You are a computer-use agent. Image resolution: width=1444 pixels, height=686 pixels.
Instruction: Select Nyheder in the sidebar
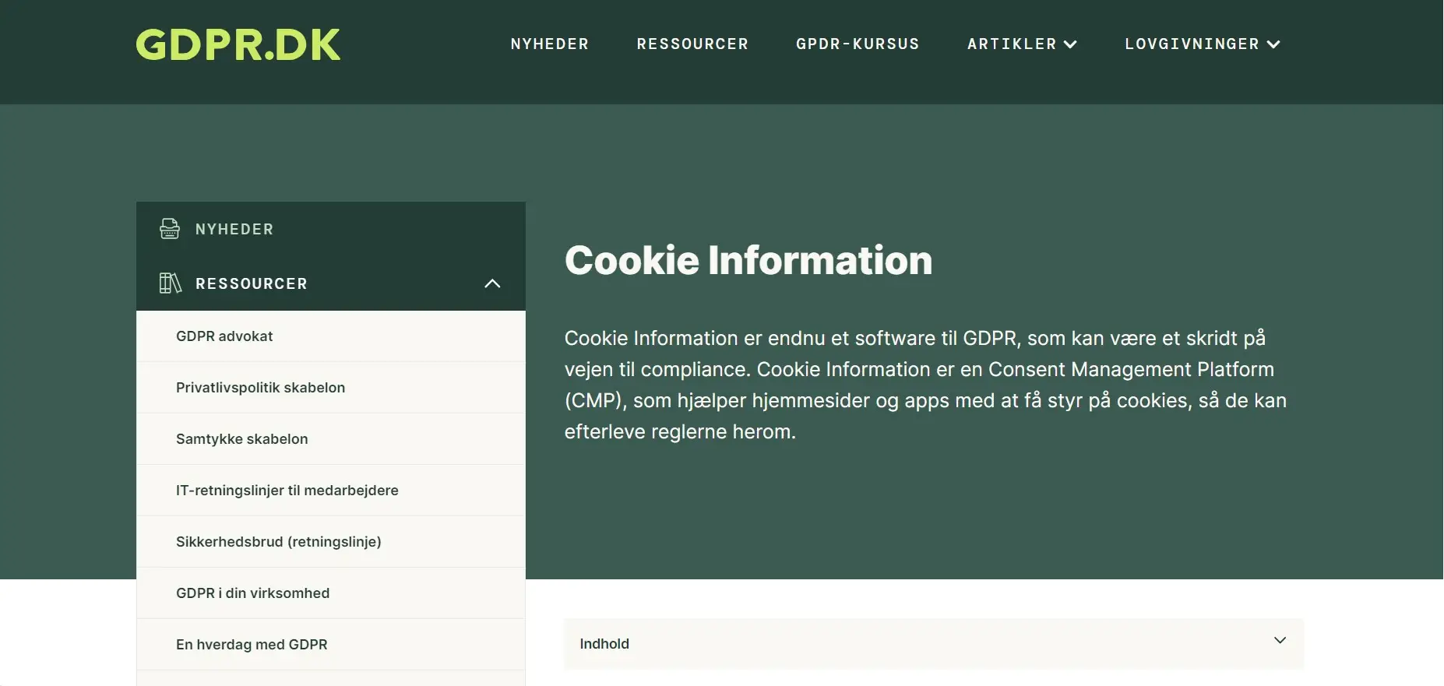pos(234,230)
